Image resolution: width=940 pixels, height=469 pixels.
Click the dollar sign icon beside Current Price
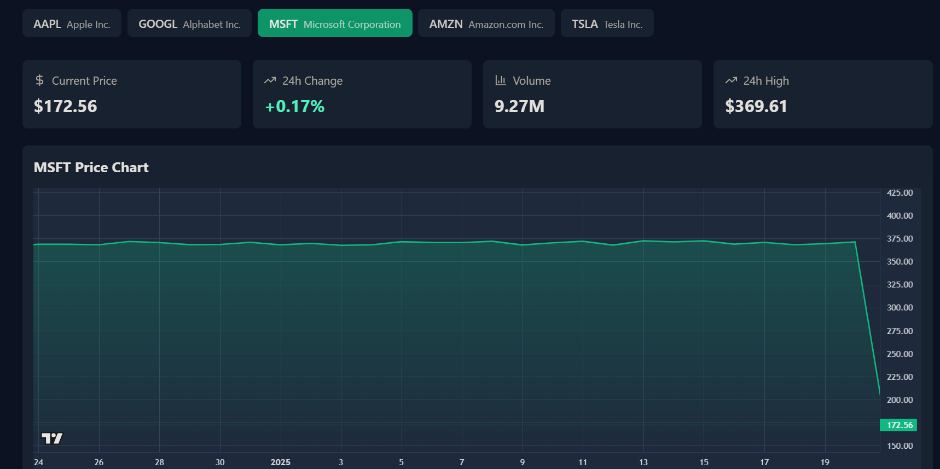coord(39,80)
